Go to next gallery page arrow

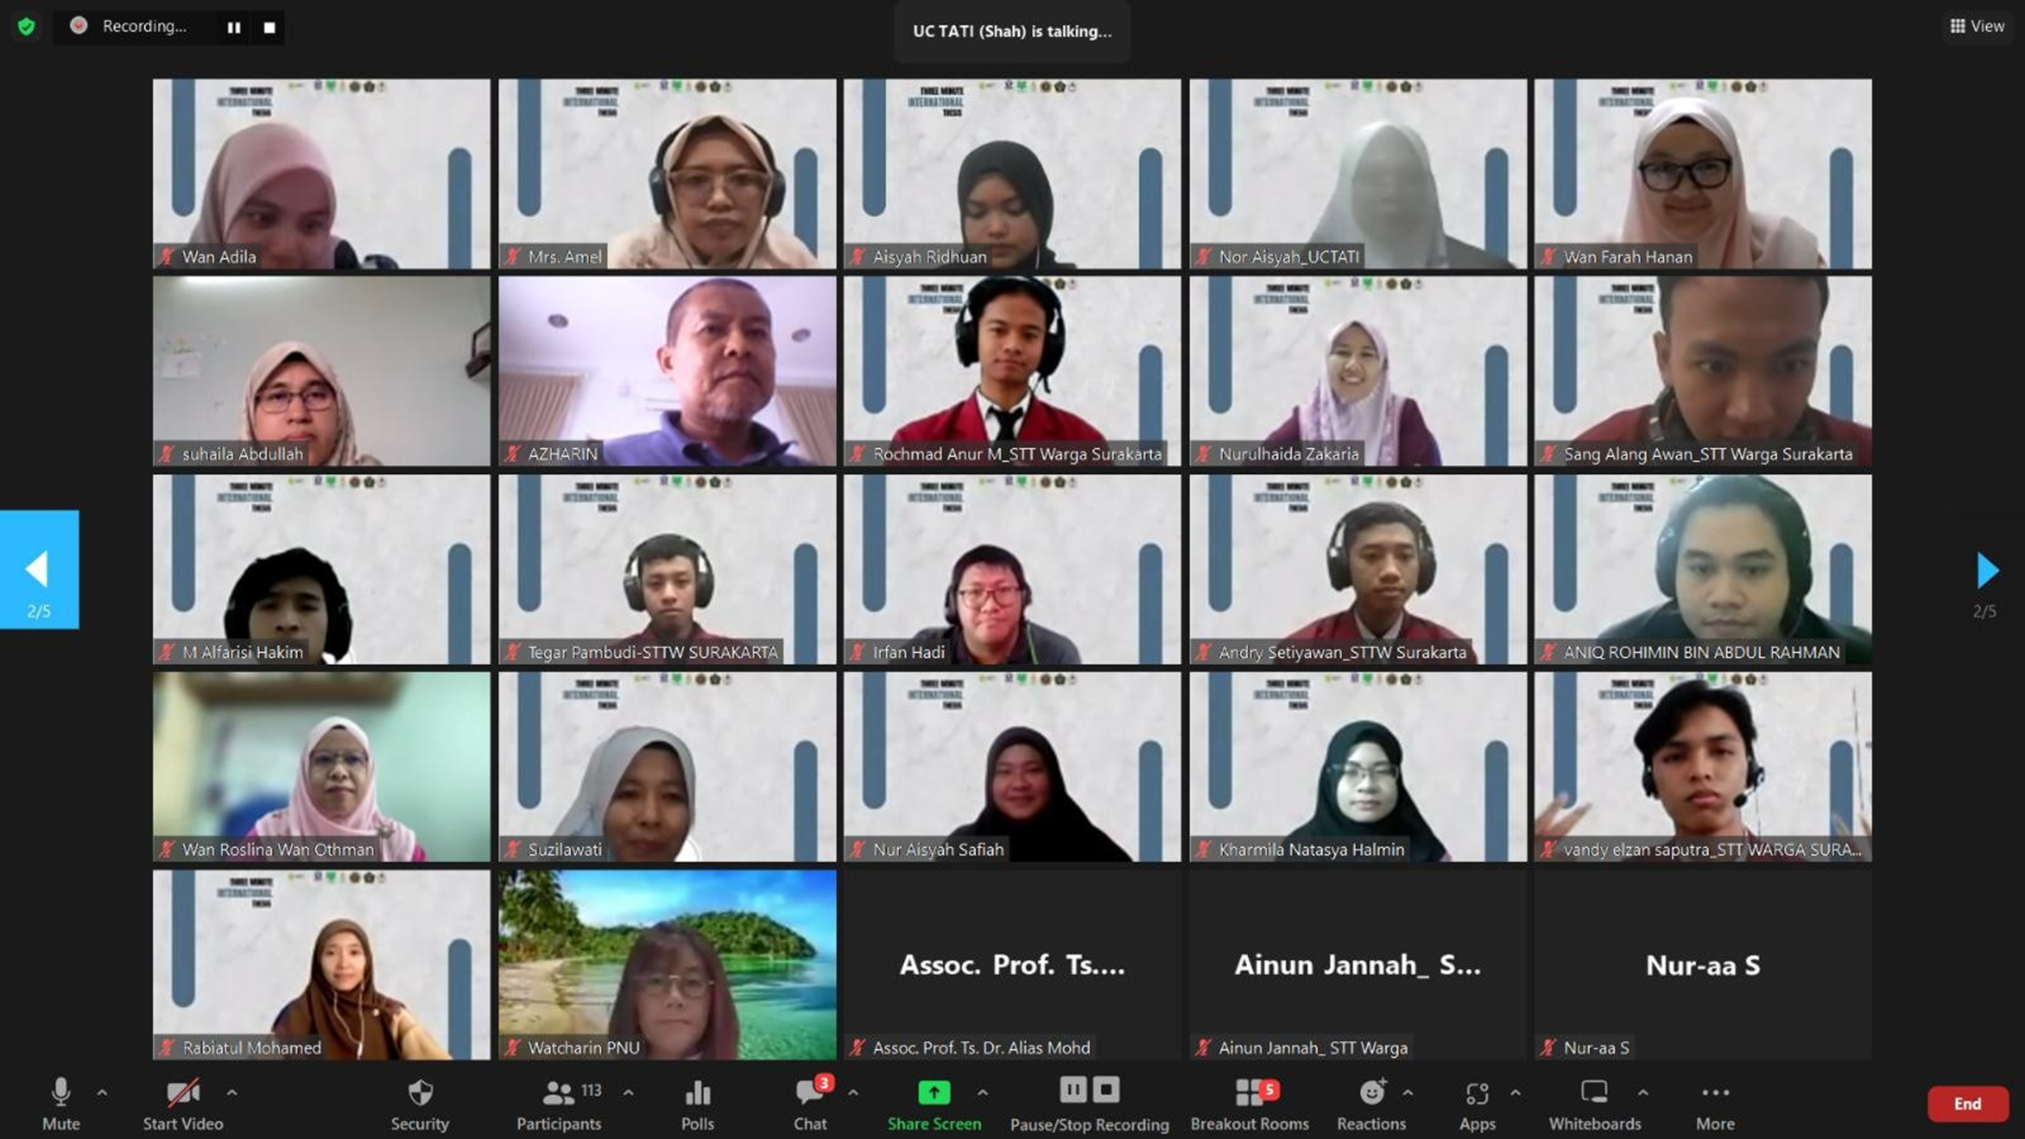[1987, 570]
